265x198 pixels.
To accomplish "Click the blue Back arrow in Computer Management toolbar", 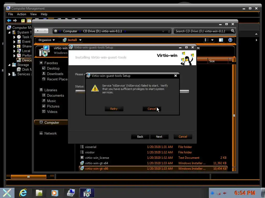I will (9, 21).
